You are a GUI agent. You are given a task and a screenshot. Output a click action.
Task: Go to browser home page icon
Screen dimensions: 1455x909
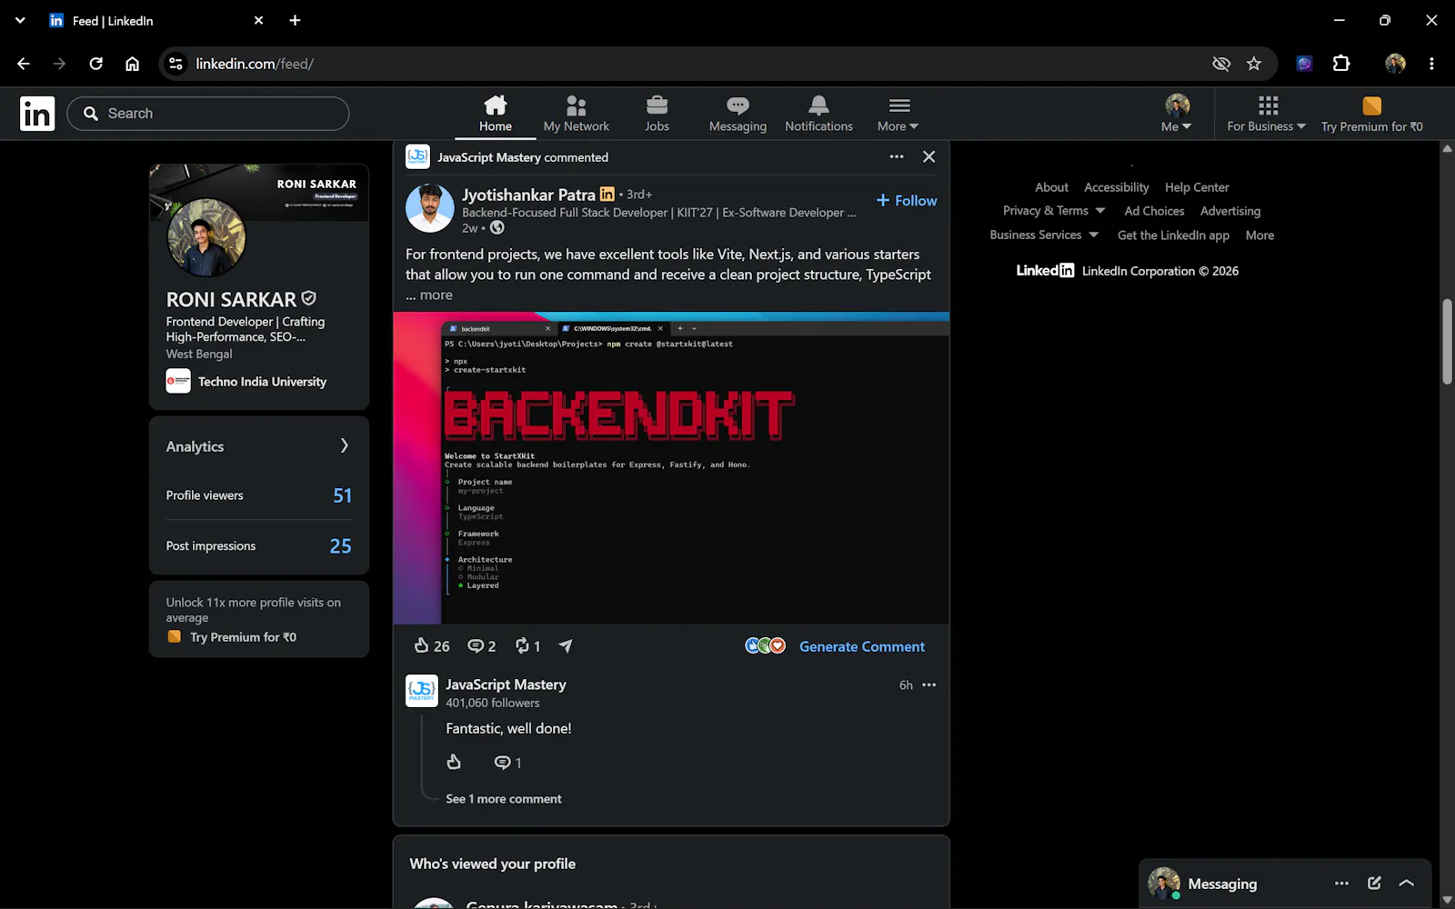[133, 64]
